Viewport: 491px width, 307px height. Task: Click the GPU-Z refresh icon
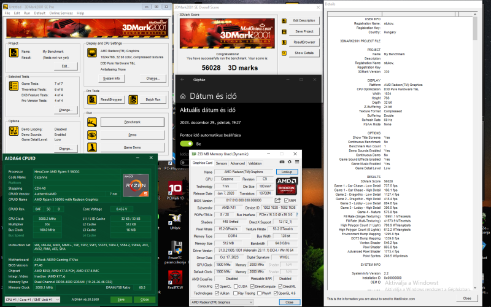289,162
